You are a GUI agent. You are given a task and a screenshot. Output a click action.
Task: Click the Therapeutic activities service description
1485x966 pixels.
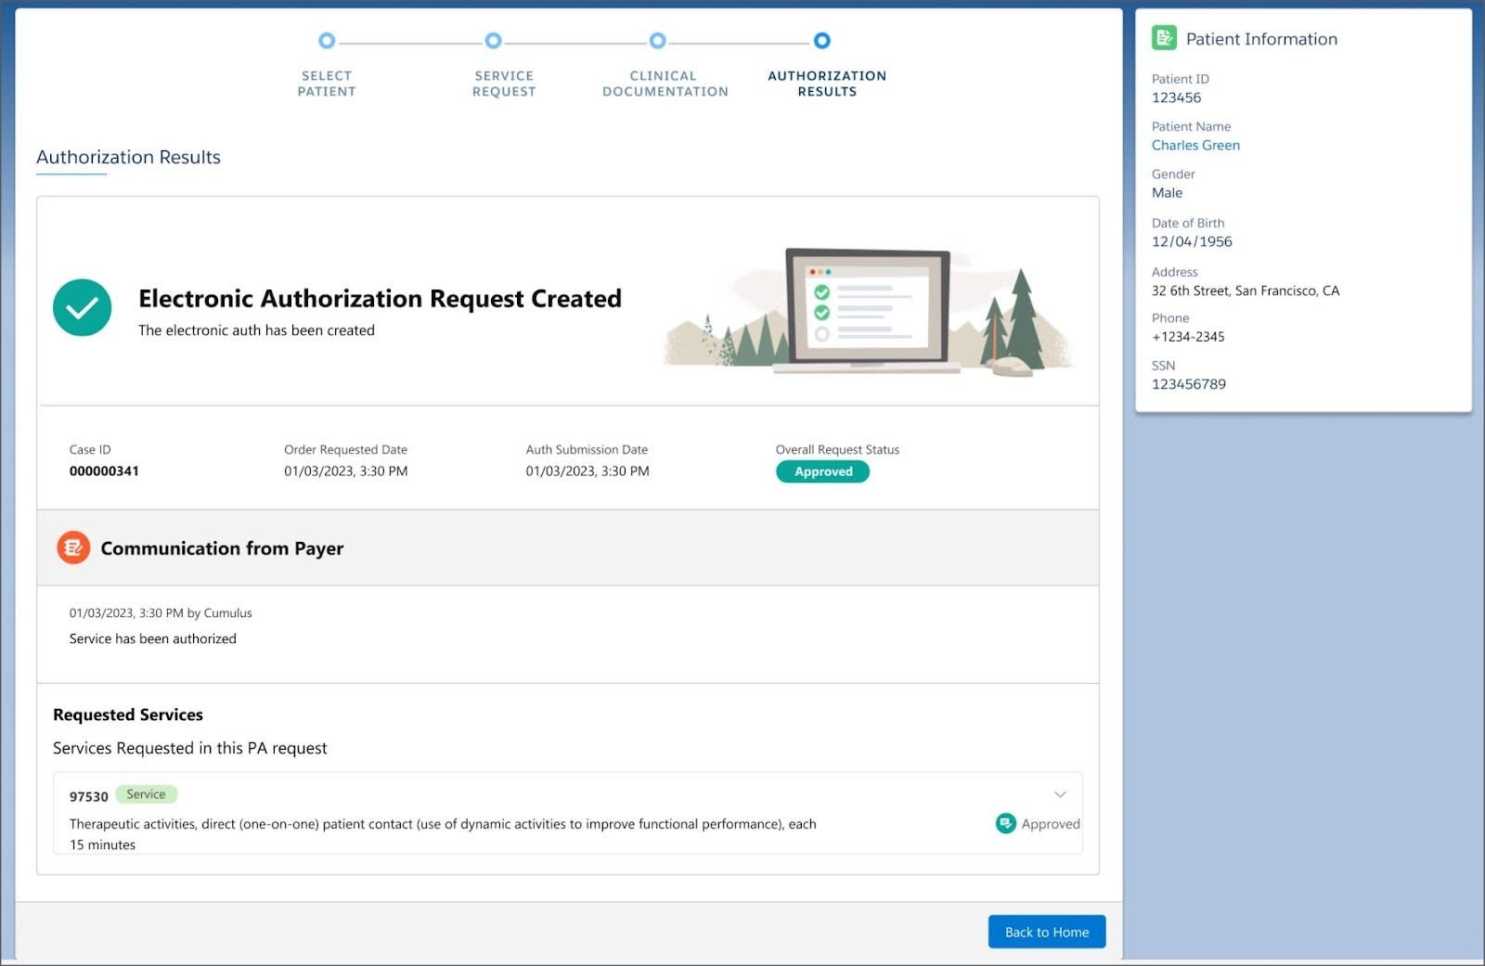click(x=443, y=833)
